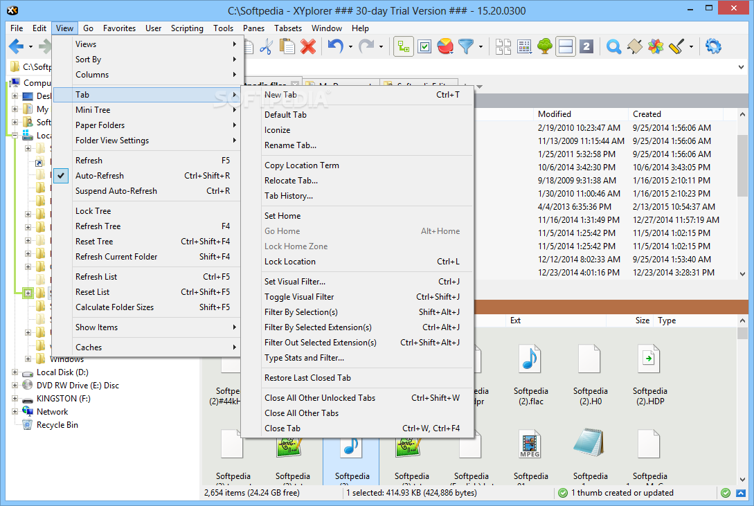Click the Paste clipboard toolbar icon
The image size is (754, 506).
point(287,46)
